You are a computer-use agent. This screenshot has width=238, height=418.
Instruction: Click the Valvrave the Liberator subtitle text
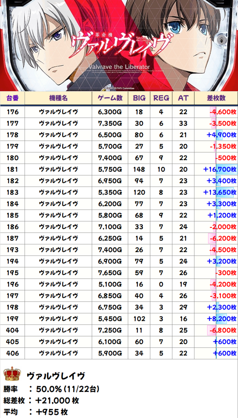[119, 67]
